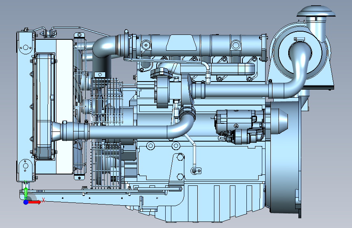
Task: Click the red X axis arrow of triad
Action: (35, 202)
